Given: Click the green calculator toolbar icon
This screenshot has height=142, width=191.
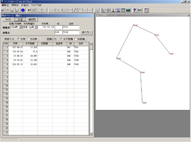Looking at the screenshot, I should point(128,10).
